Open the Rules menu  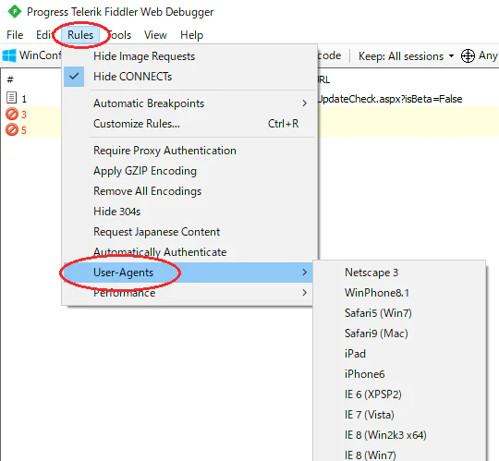coord(80,35)
